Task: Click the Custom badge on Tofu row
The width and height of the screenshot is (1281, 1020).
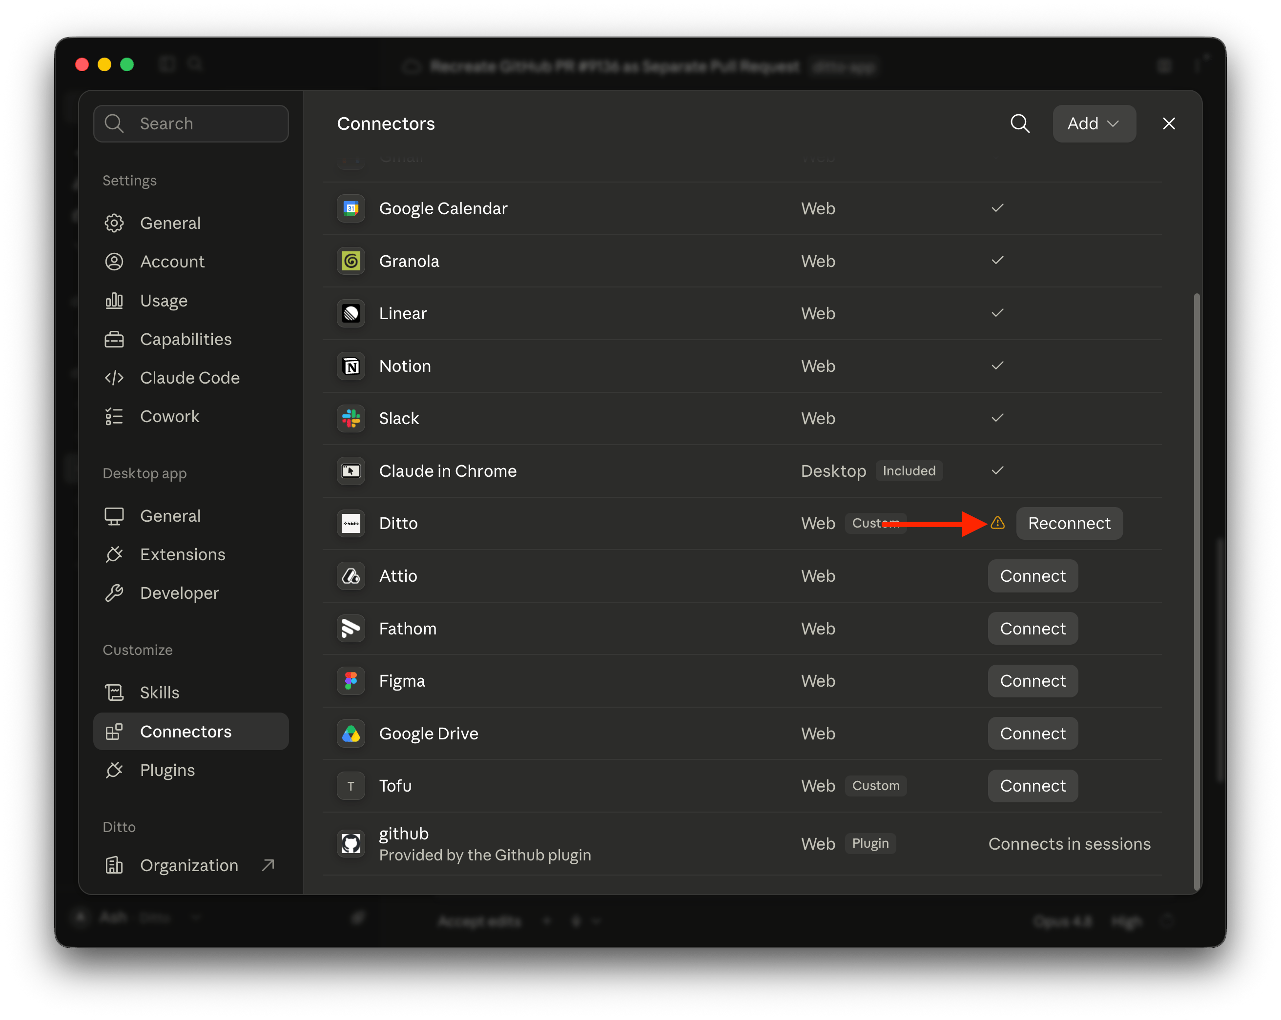Action: pos(876,786)
